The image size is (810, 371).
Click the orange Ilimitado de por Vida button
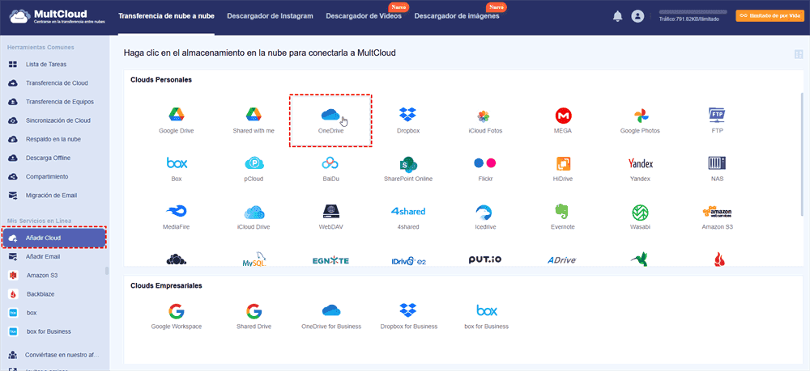pyautogui.click(x=769, y=16)
